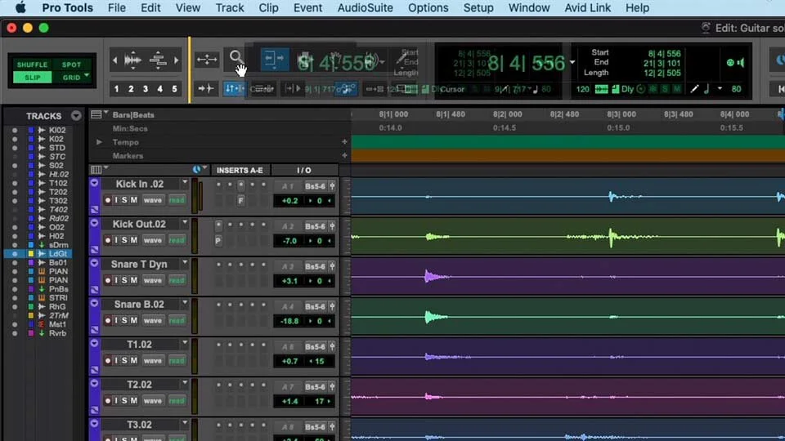Open track view selector 'wave' on Kick Out.02

click(x=153, y=240)
